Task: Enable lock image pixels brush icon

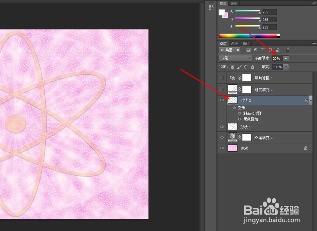Action: [x=240, y=67]
